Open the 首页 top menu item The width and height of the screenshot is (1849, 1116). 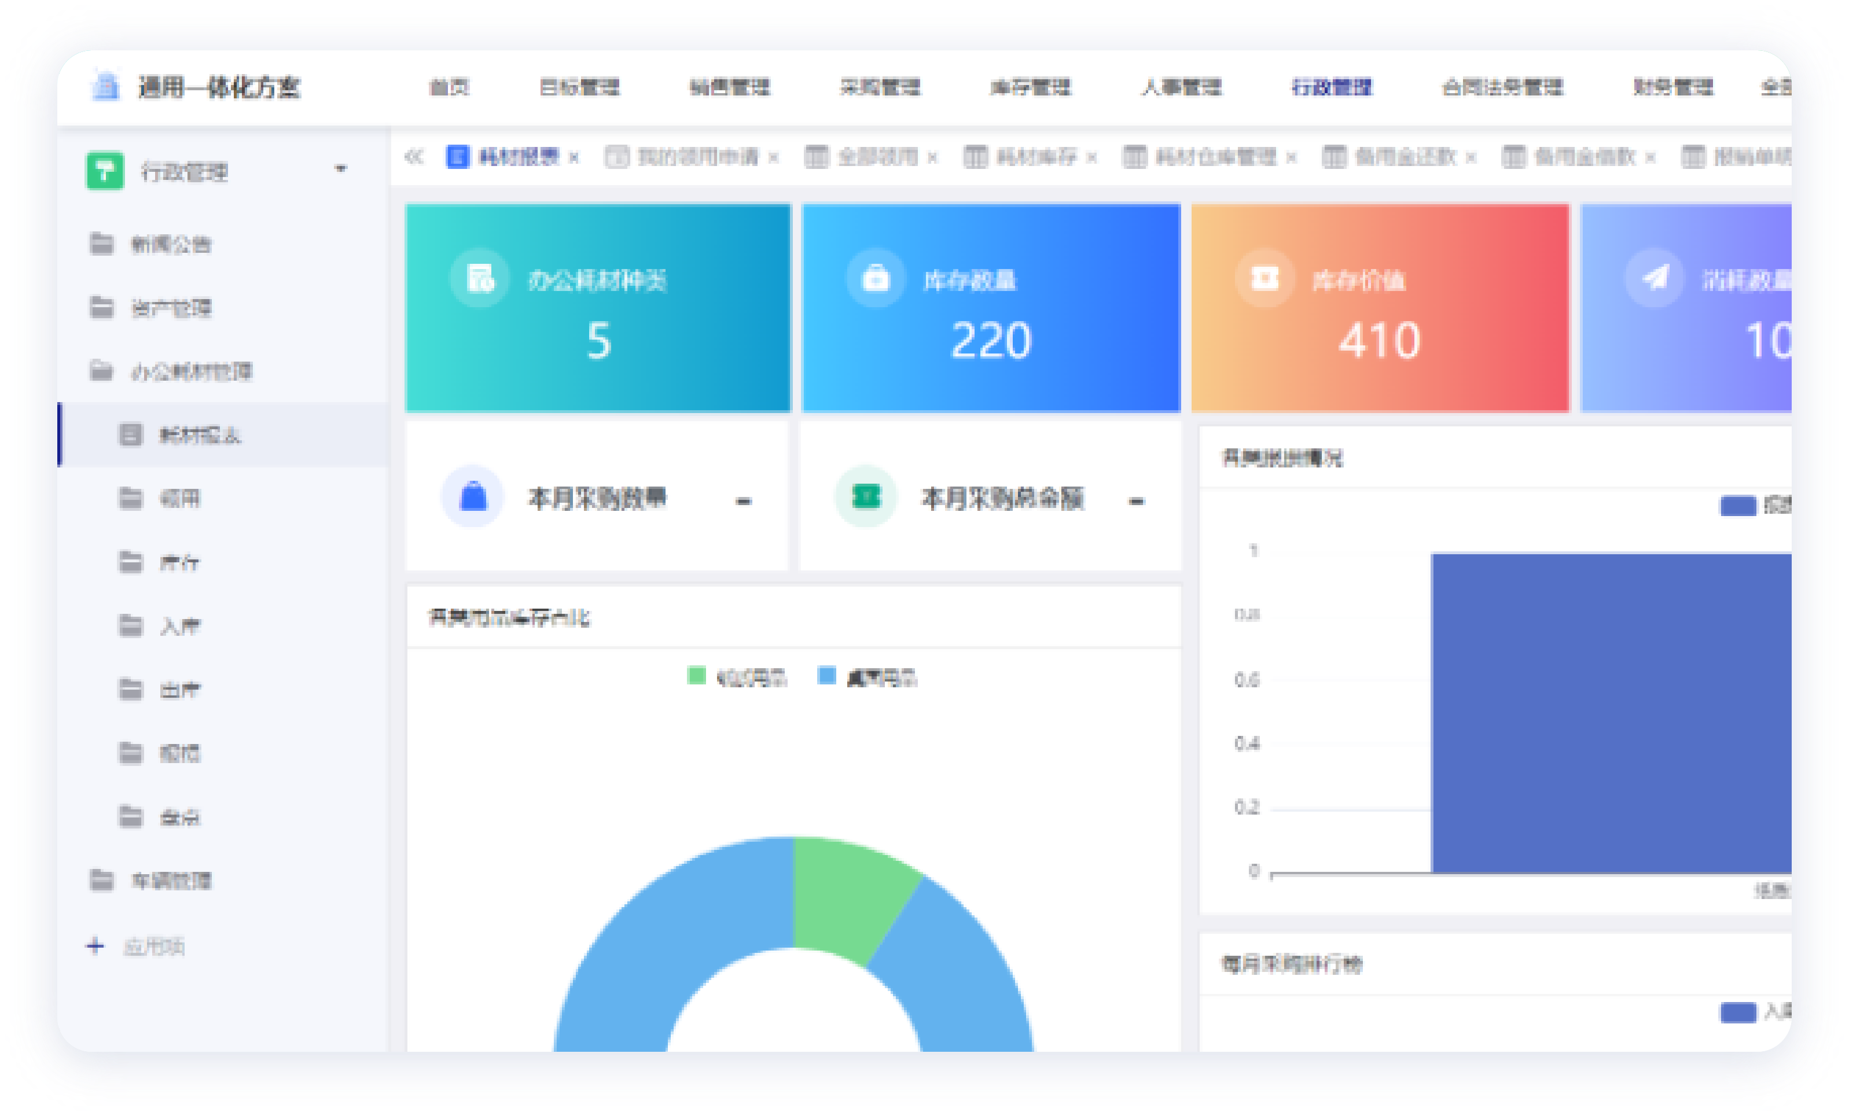449,87
